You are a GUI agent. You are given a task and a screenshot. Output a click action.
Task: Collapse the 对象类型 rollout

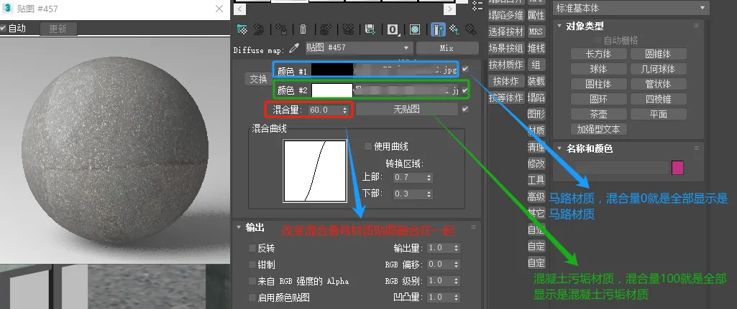tap(559, 27)
